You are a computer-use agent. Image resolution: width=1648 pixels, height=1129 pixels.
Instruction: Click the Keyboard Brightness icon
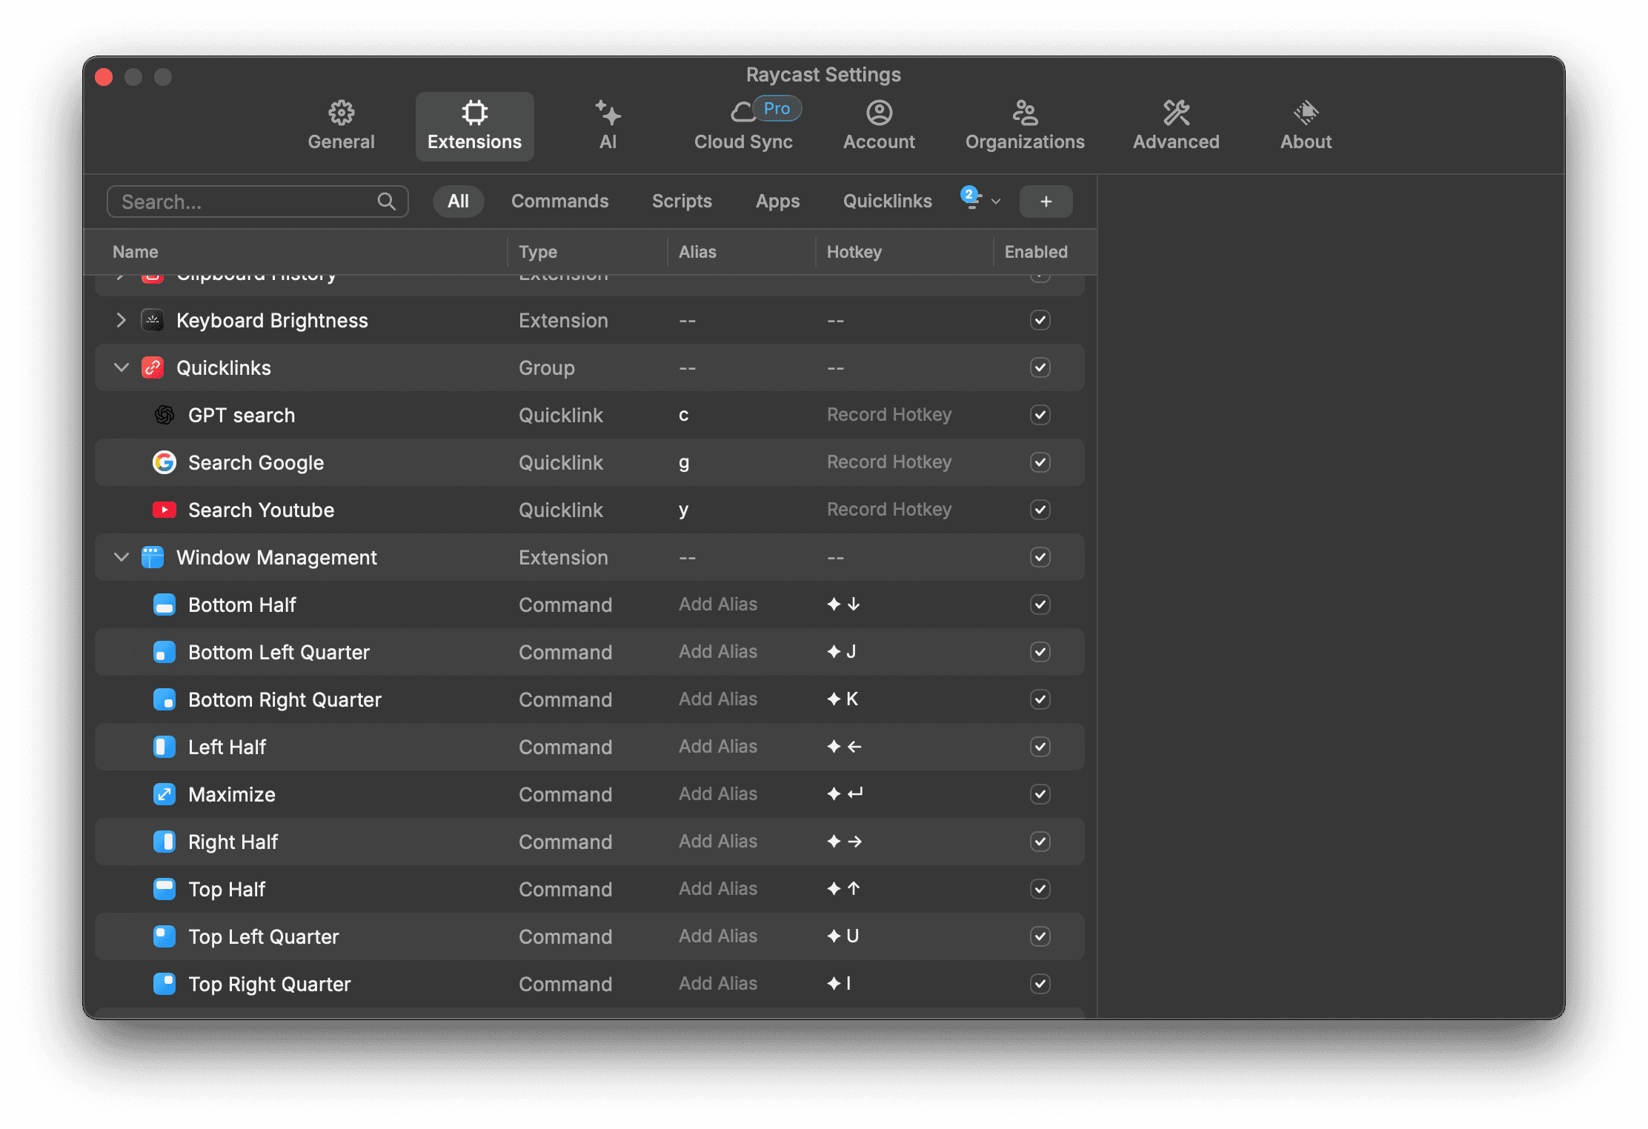tap(153, 320)
